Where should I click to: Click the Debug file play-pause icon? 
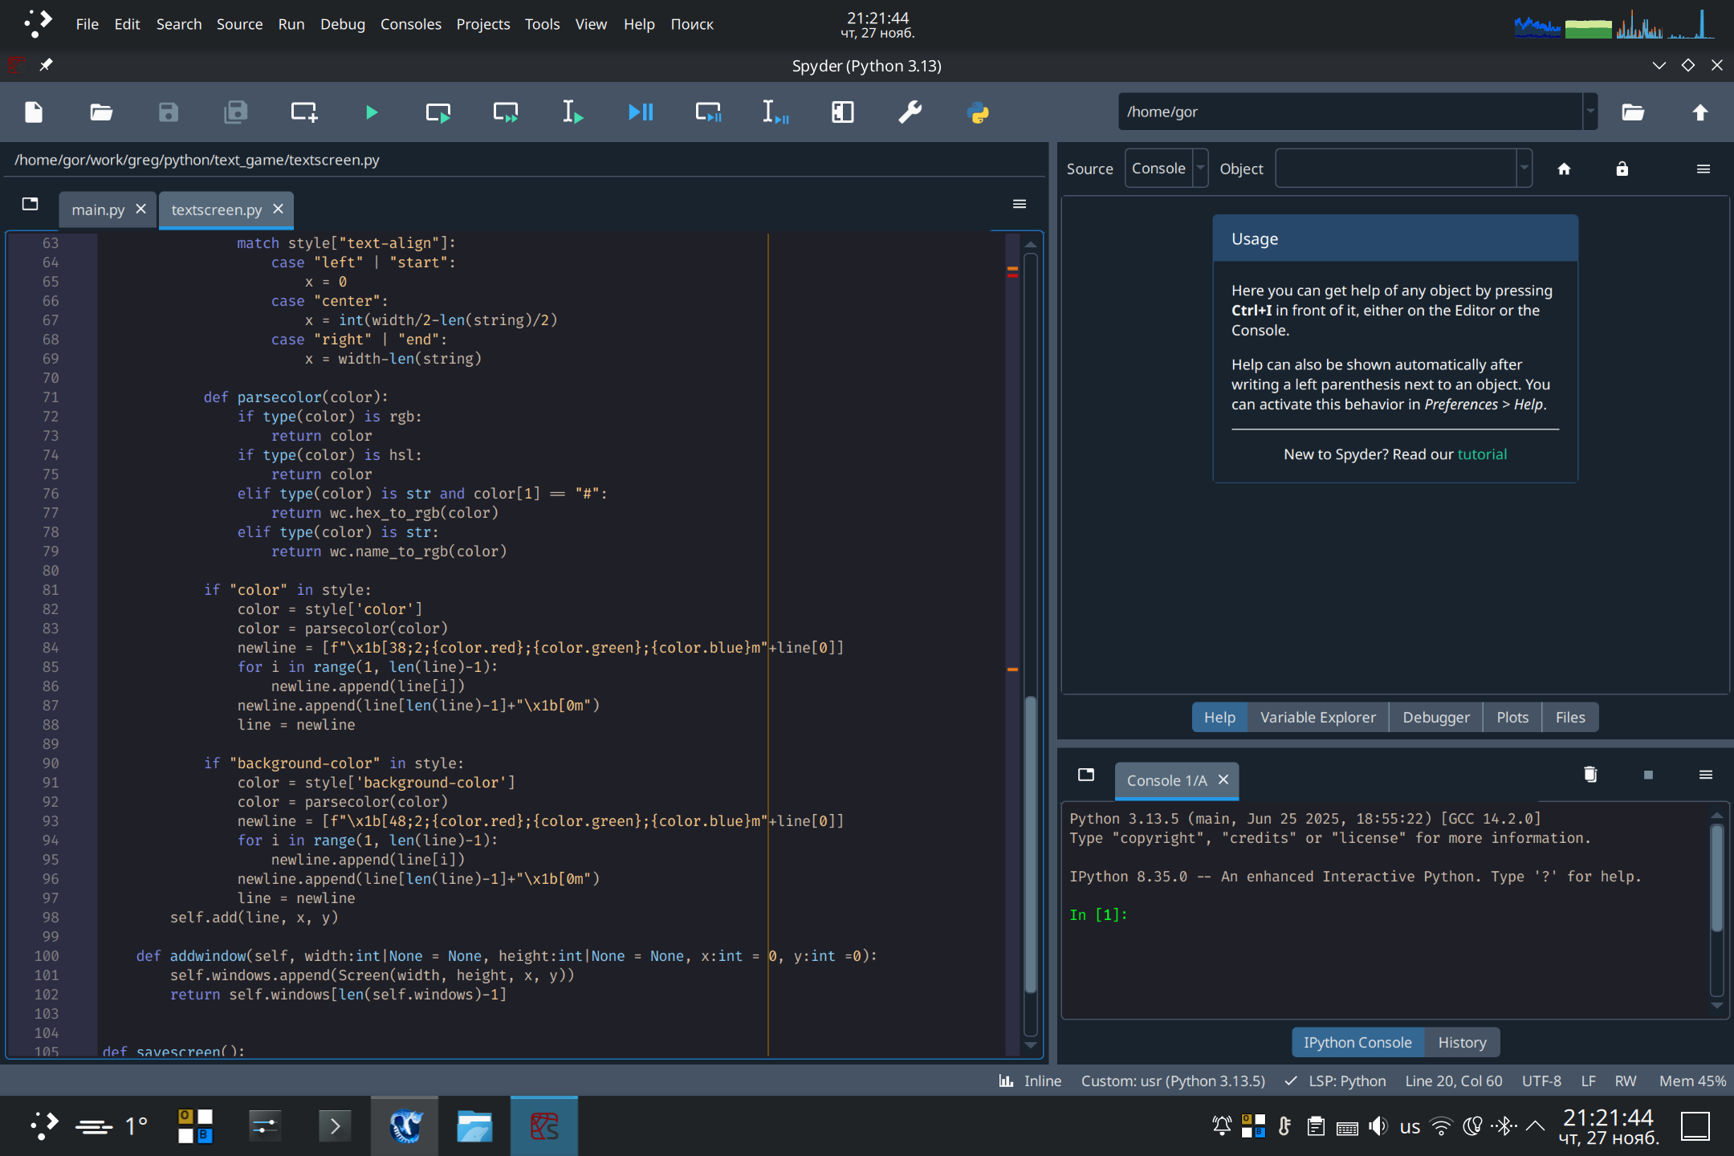pyautogui.click(x=641, y=112)
